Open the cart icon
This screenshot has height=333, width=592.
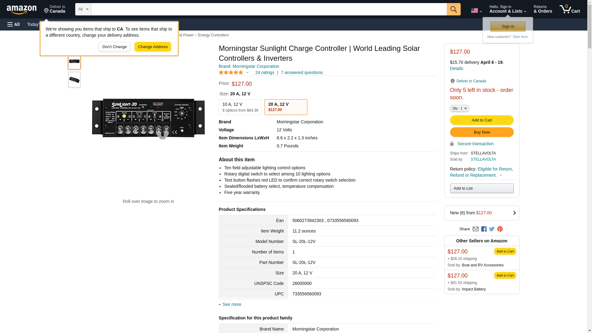click(569, 9)
